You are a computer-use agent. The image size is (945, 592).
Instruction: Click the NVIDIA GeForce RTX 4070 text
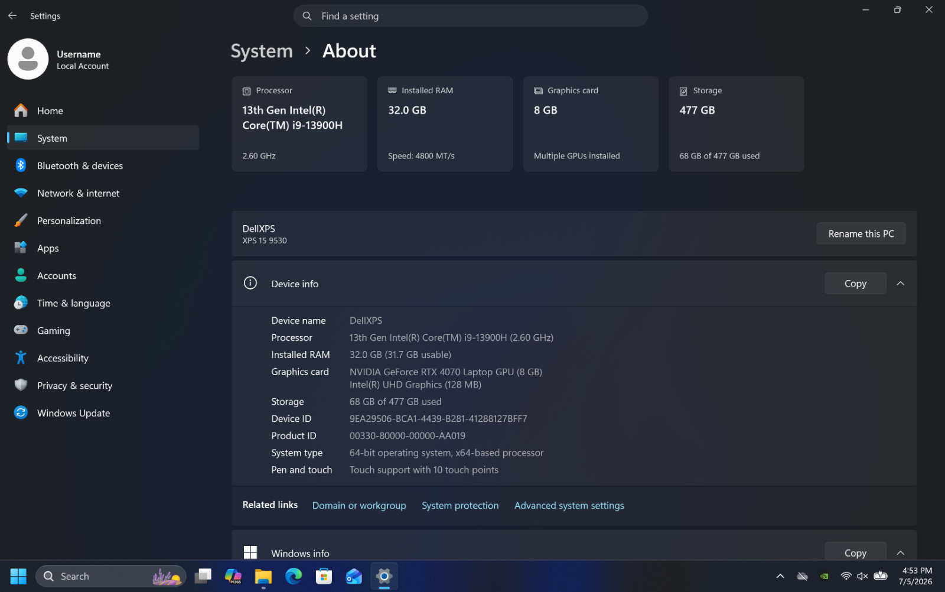[x=446, y=372]
